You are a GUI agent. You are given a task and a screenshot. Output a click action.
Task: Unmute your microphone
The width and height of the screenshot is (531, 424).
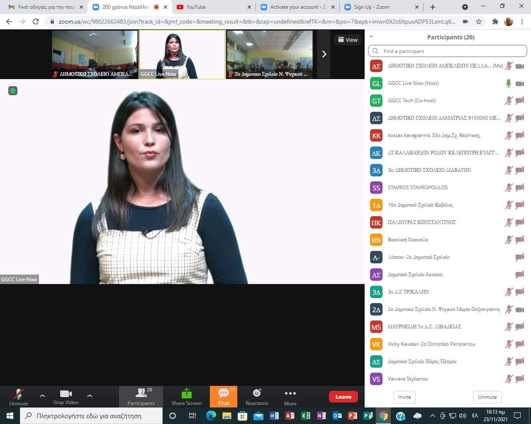coord(19,396)
